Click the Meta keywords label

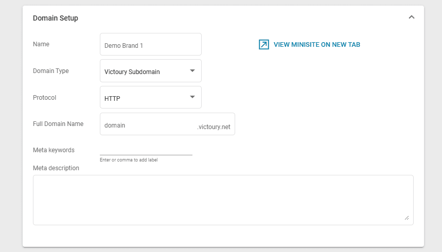(x=54, y=150)
